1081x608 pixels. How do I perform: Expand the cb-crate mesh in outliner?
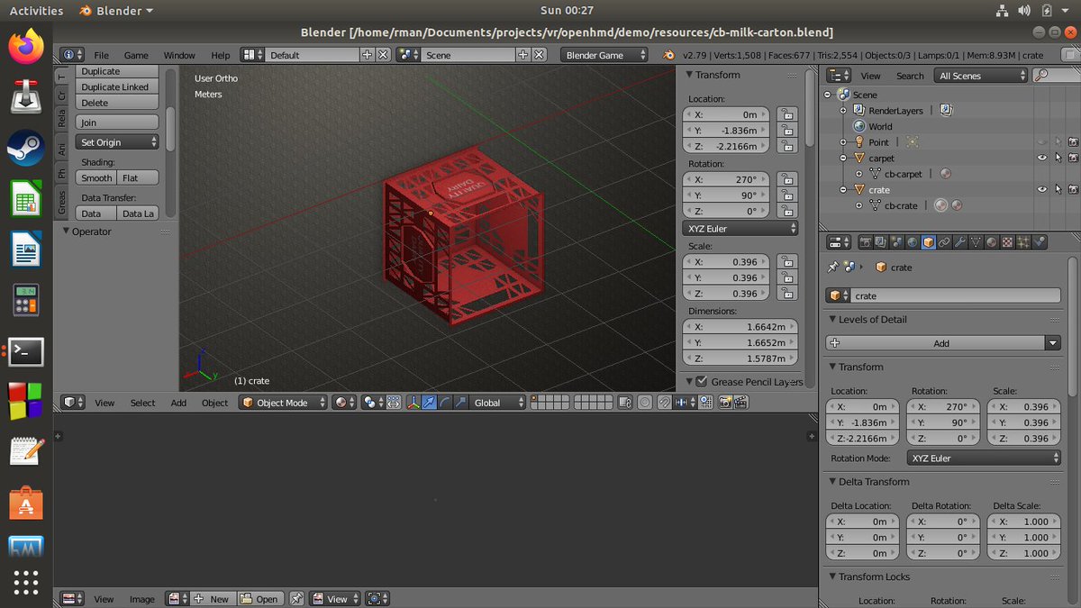[x=858, y=205]
